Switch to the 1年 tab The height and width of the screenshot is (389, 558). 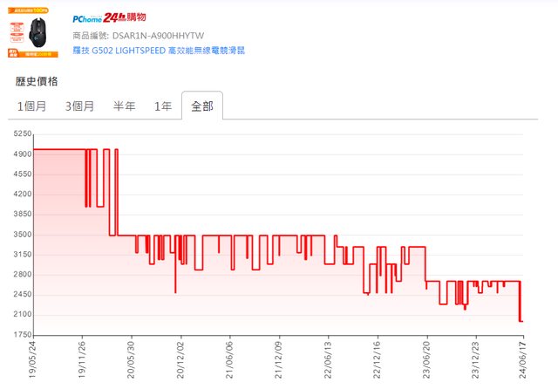pos(162,106)
